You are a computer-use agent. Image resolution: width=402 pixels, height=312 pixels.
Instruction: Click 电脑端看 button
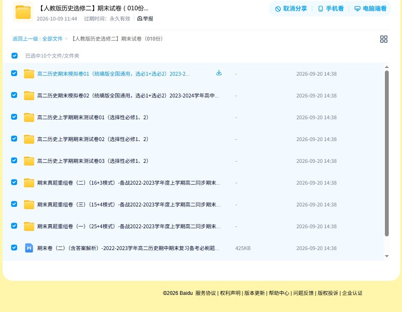370,9
